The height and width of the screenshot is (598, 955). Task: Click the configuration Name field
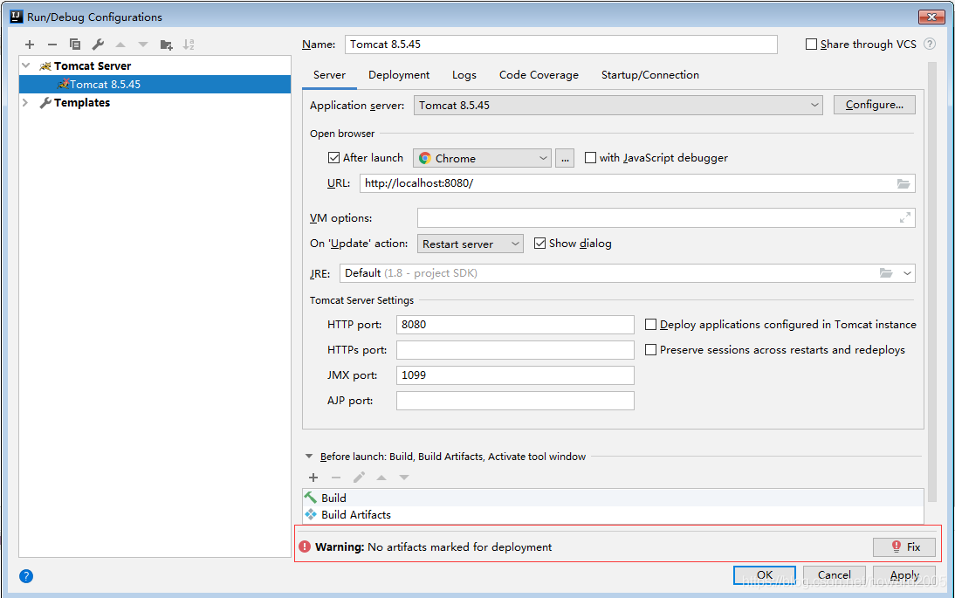561,45
